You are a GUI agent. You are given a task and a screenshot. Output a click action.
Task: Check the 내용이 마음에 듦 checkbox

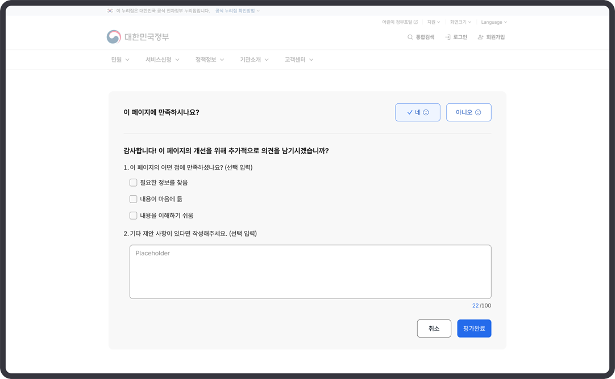tap(133, 199)
